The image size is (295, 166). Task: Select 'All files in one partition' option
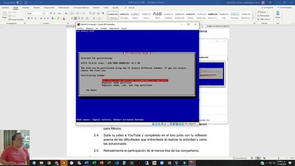click(x=135, y=80)
